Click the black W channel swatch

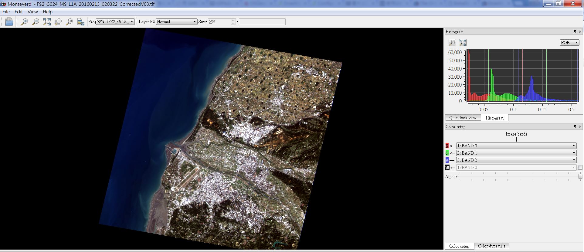[447, 168]
